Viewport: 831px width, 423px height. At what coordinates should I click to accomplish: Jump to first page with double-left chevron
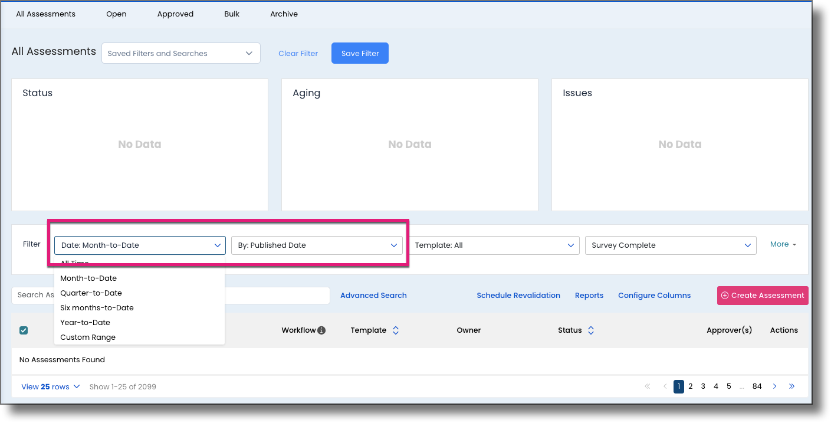click(647, 386)
